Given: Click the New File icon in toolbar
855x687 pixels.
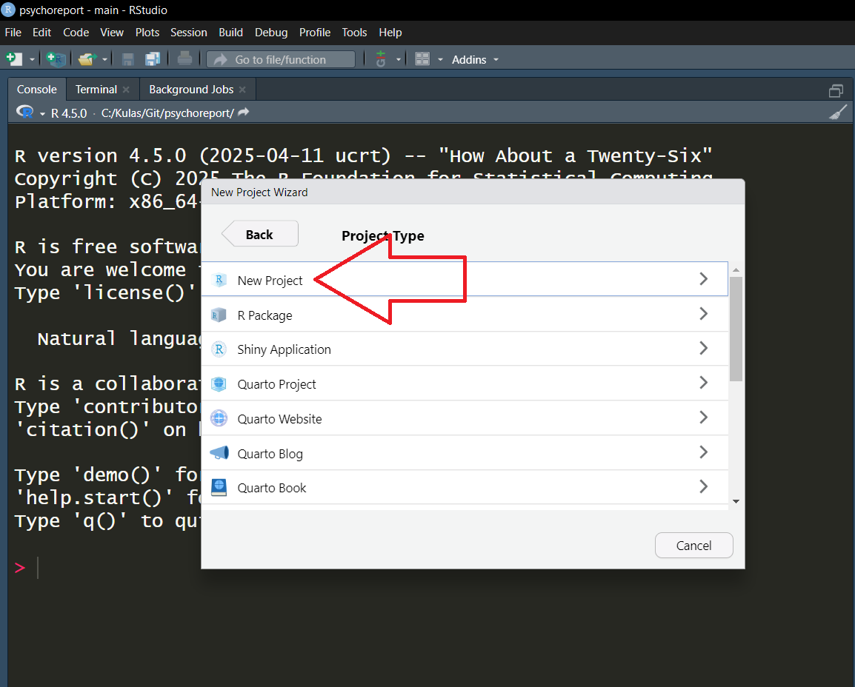Looking at the screenshot, I should click(x=13, y=59).
